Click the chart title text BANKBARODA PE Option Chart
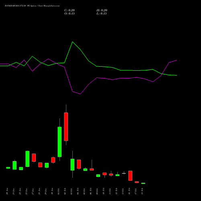This screenshot has width=201, height=201. click(x=32, y=6)
